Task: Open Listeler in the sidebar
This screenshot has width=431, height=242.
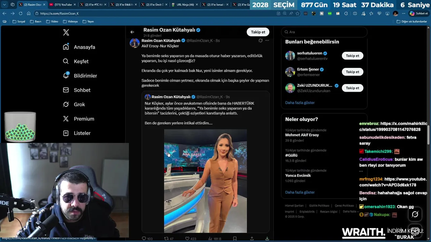Action: point(77,133)
